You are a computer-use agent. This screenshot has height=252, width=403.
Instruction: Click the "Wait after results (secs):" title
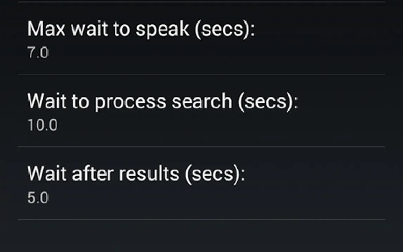click(136, 174)
